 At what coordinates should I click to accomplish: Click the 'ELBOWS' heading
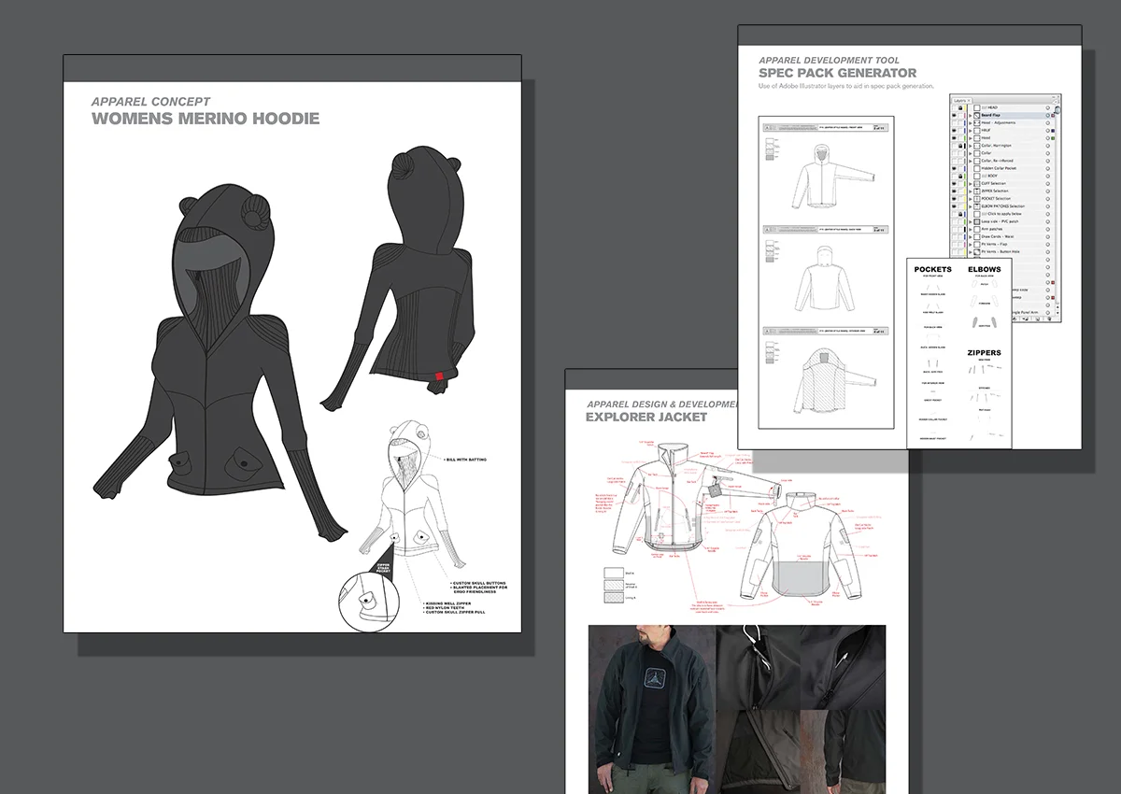point(984,270)
